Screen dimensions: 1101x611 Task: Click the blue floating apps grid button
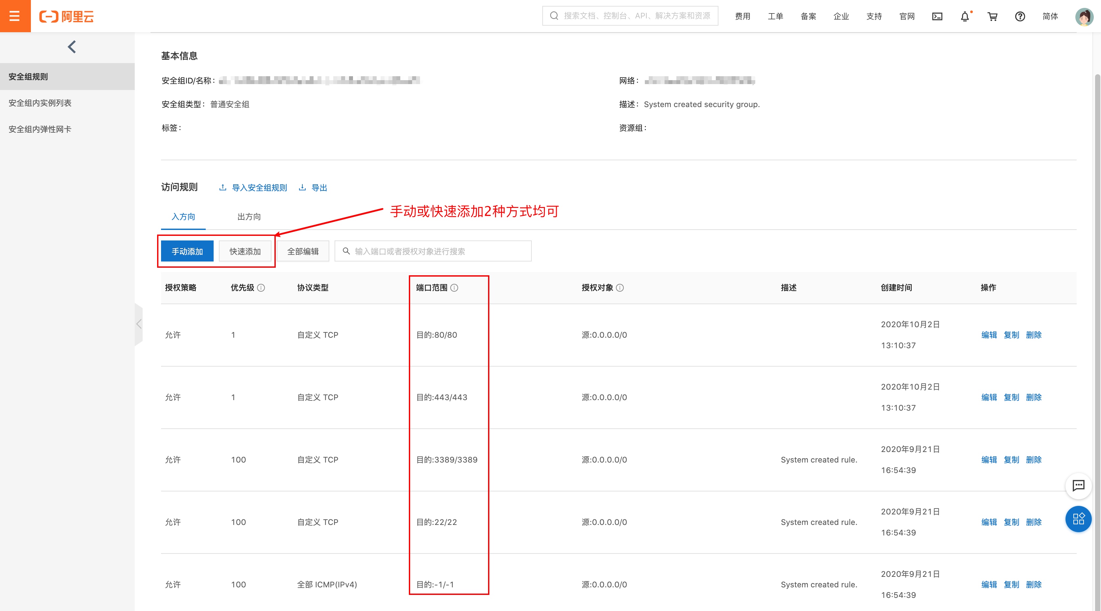[1078, 519]
